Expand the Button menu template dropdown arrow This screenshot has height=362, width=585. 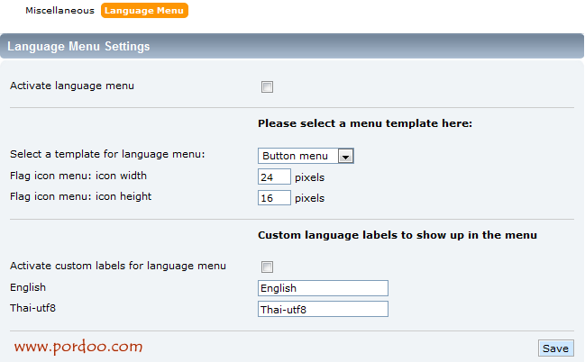345,156
